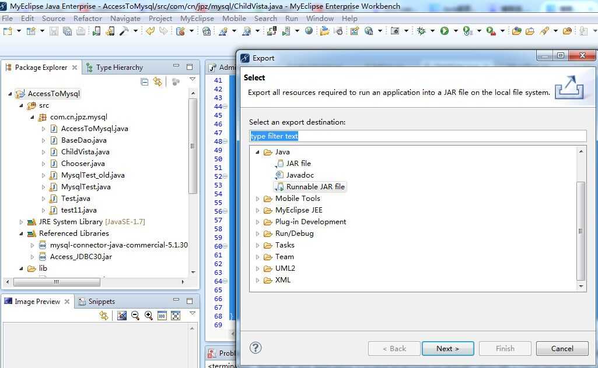Click export list vertical scrollbar thumb
598x368 pixels.
click(x=581, y=231)
